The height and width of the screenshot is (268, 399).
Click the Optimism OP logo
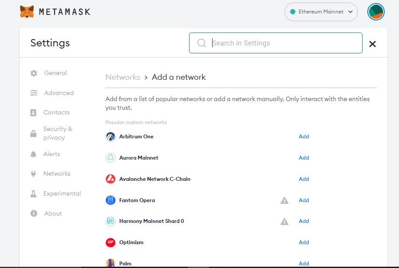[111, 242]
